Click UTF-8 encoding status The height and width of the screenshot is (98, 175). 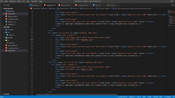pos(139,97)
